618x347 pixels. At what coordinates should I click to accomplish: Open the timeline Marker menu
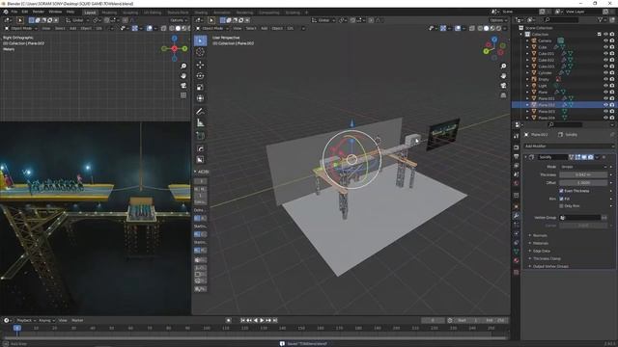tap(77, 320)
